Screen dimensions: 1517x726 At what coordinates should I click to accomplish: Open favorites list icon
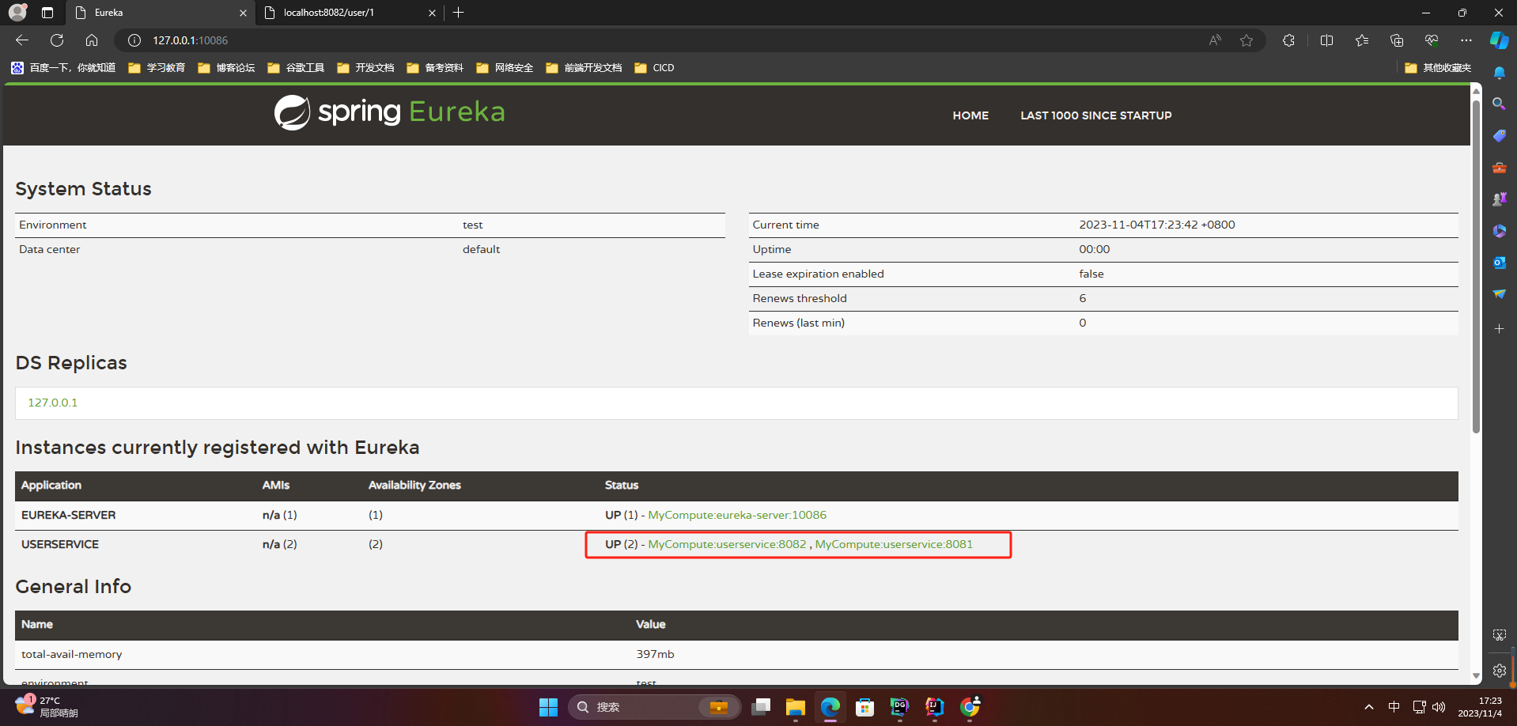1362,40
